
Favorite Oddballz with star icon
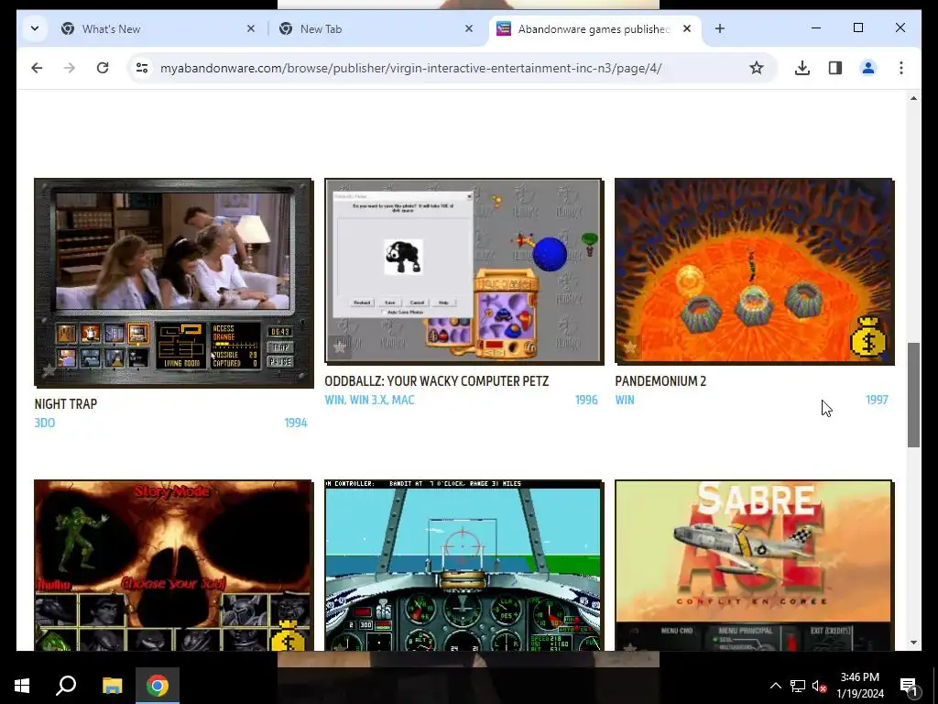(x=339, y=346)
